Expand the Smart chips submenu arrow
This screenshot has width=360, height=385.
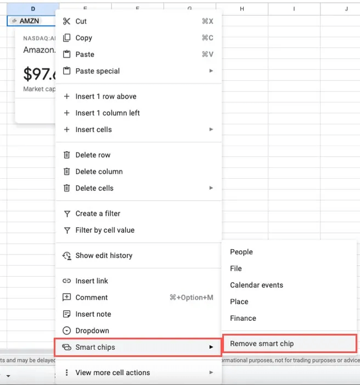(x=211, y=347)
